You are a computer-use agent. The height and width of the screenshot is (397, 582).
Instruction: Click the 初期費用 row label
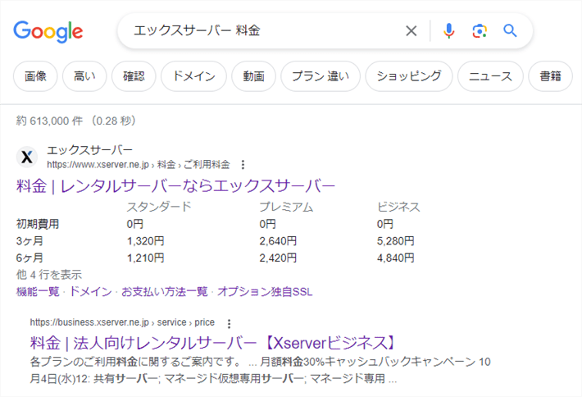coord(38,224)
